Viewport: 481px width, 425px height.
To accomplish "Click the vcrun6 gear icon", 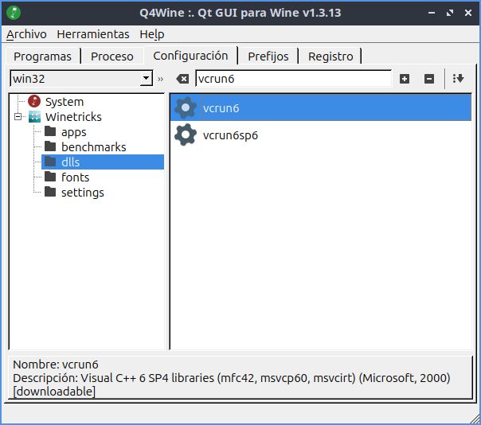I will tap(186, 107).
